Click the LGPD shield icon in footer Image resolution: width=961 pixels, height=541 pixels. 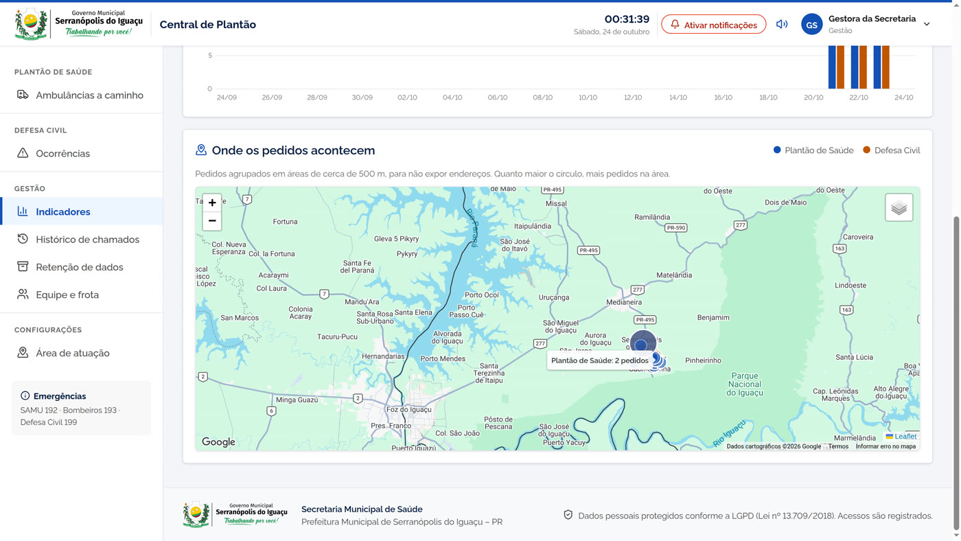568,515
